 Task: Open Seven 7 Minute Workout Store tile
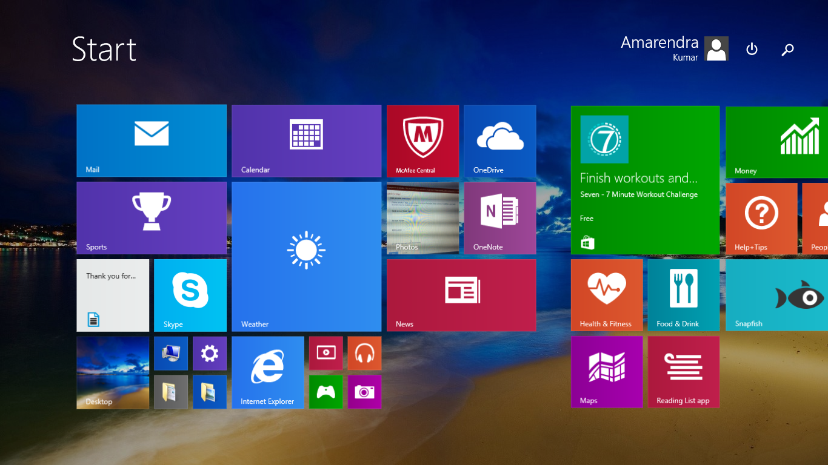(645, 180)
